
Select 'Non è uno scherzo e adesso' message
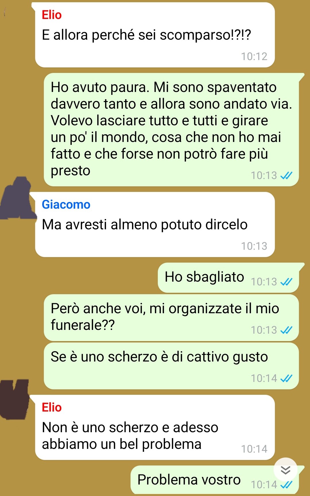click(x=155, y=428)
